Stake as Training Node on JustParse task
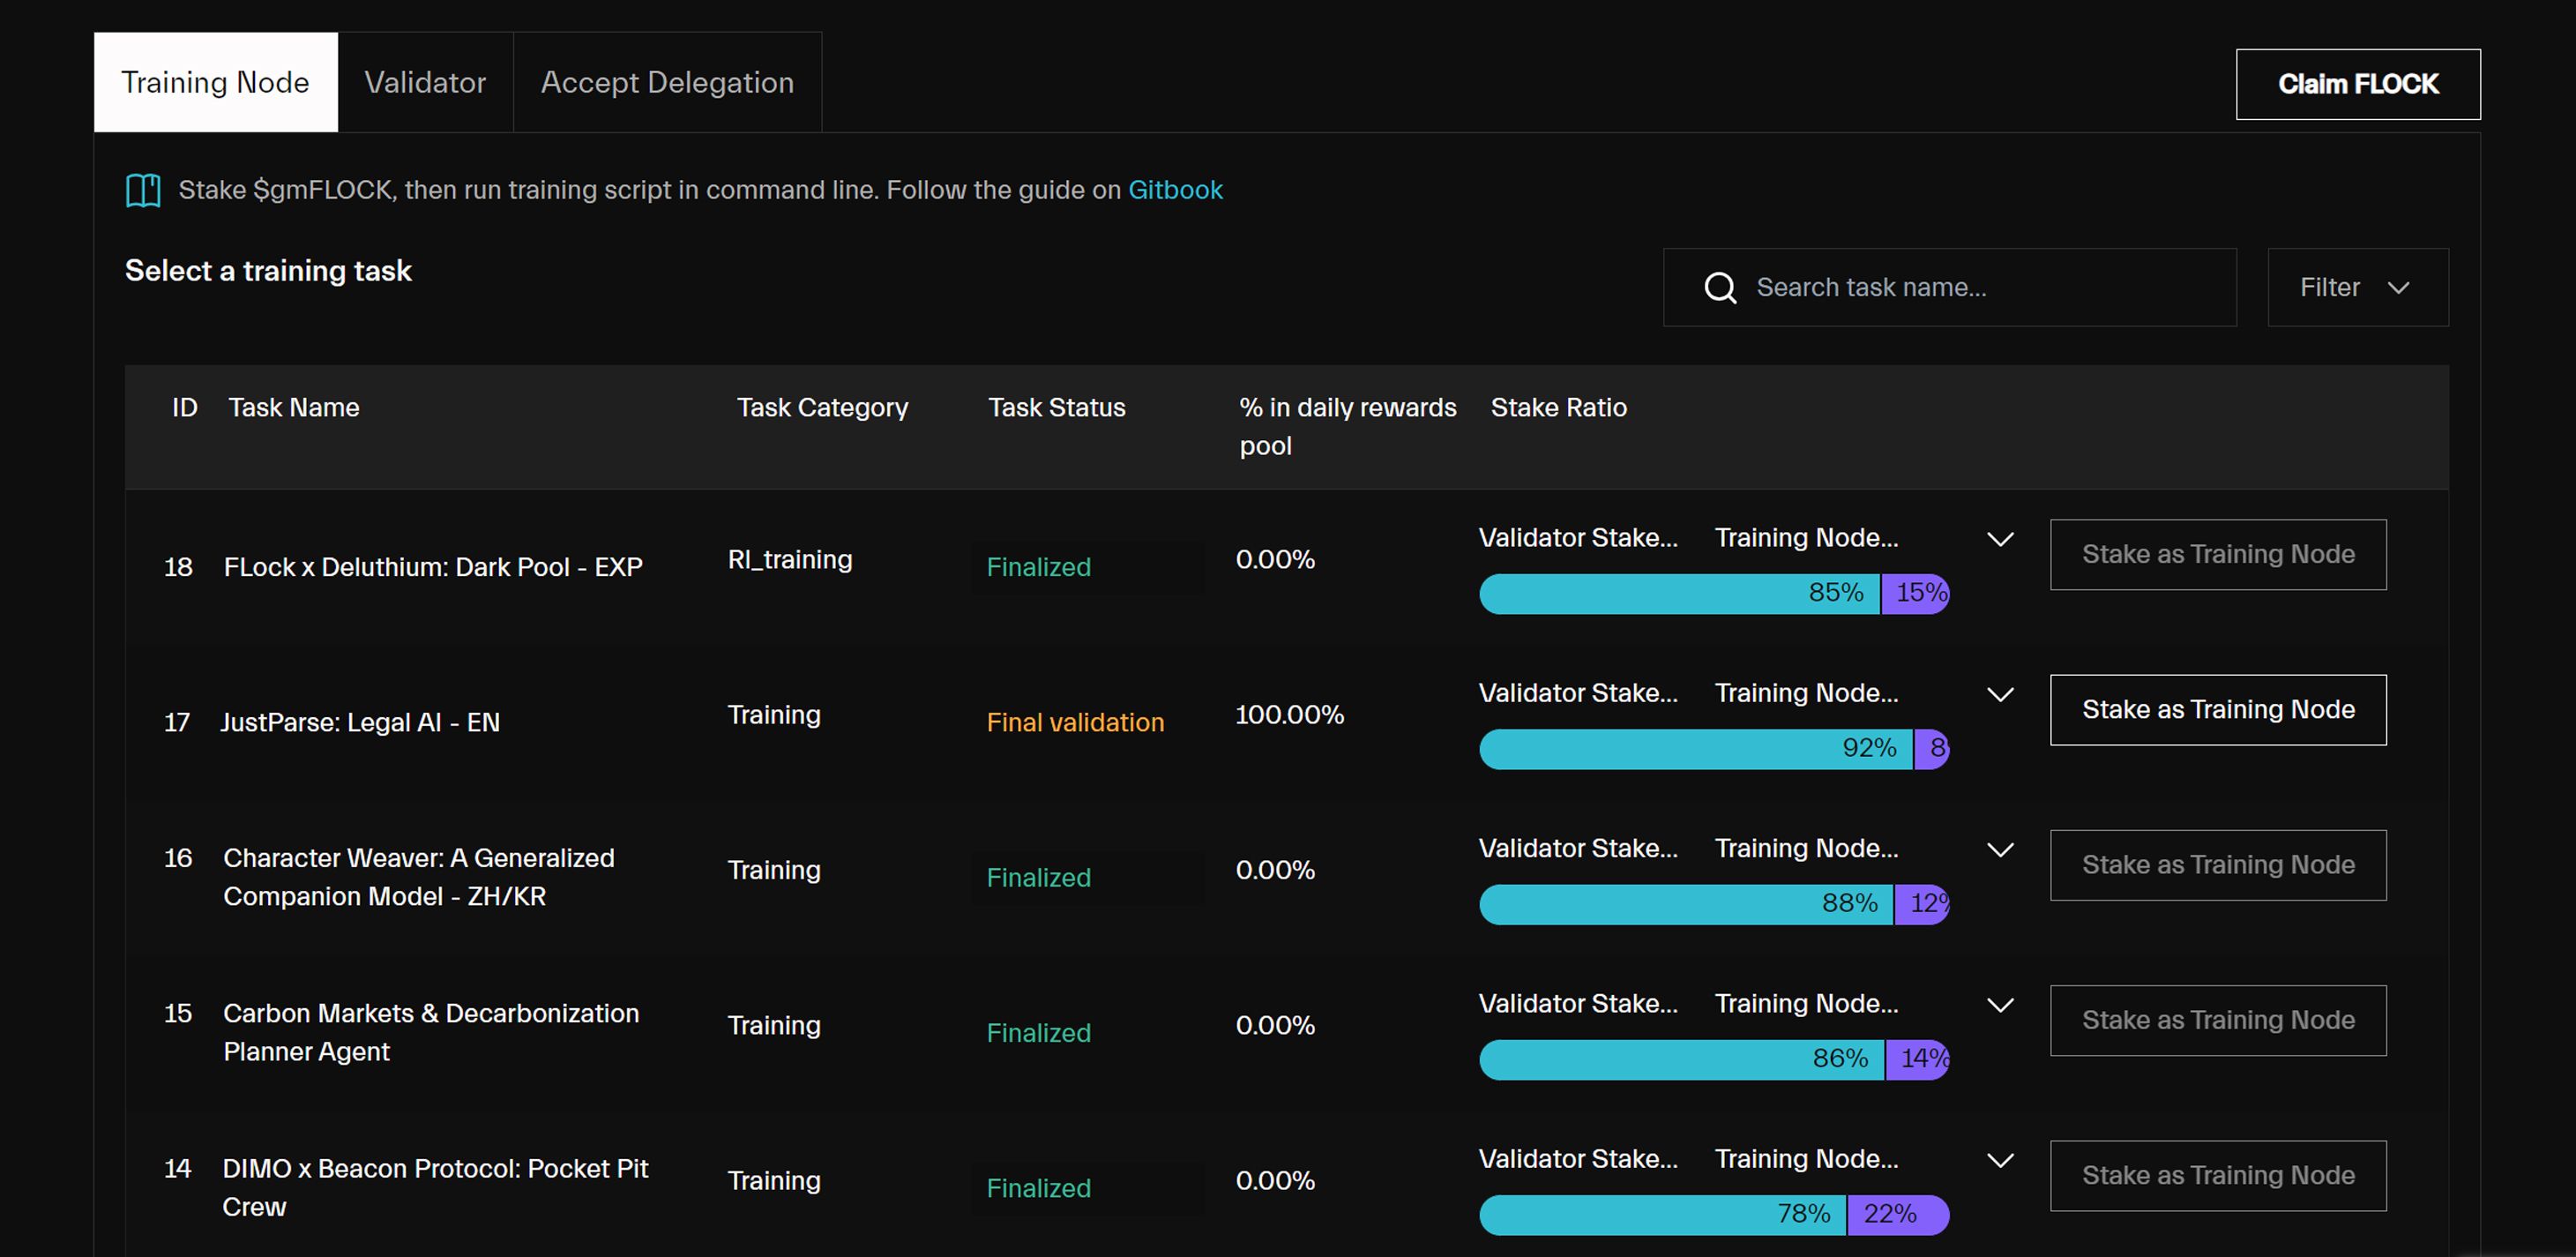Viewport: 2576px width, 1257px height. (2218, 710)
